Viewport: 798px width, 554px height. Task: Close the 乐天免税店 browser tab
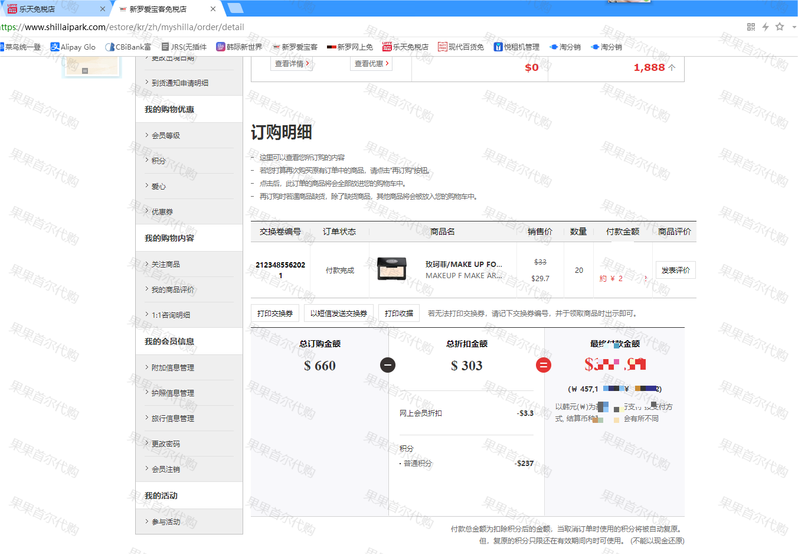[103, 9]
